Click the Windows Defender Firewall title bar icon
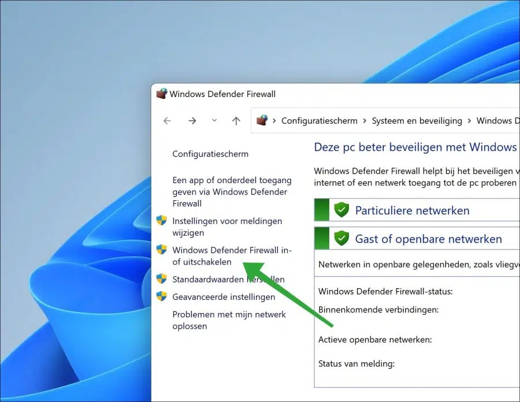This screenshot has width=520, height=402. [x=162, y=94]
